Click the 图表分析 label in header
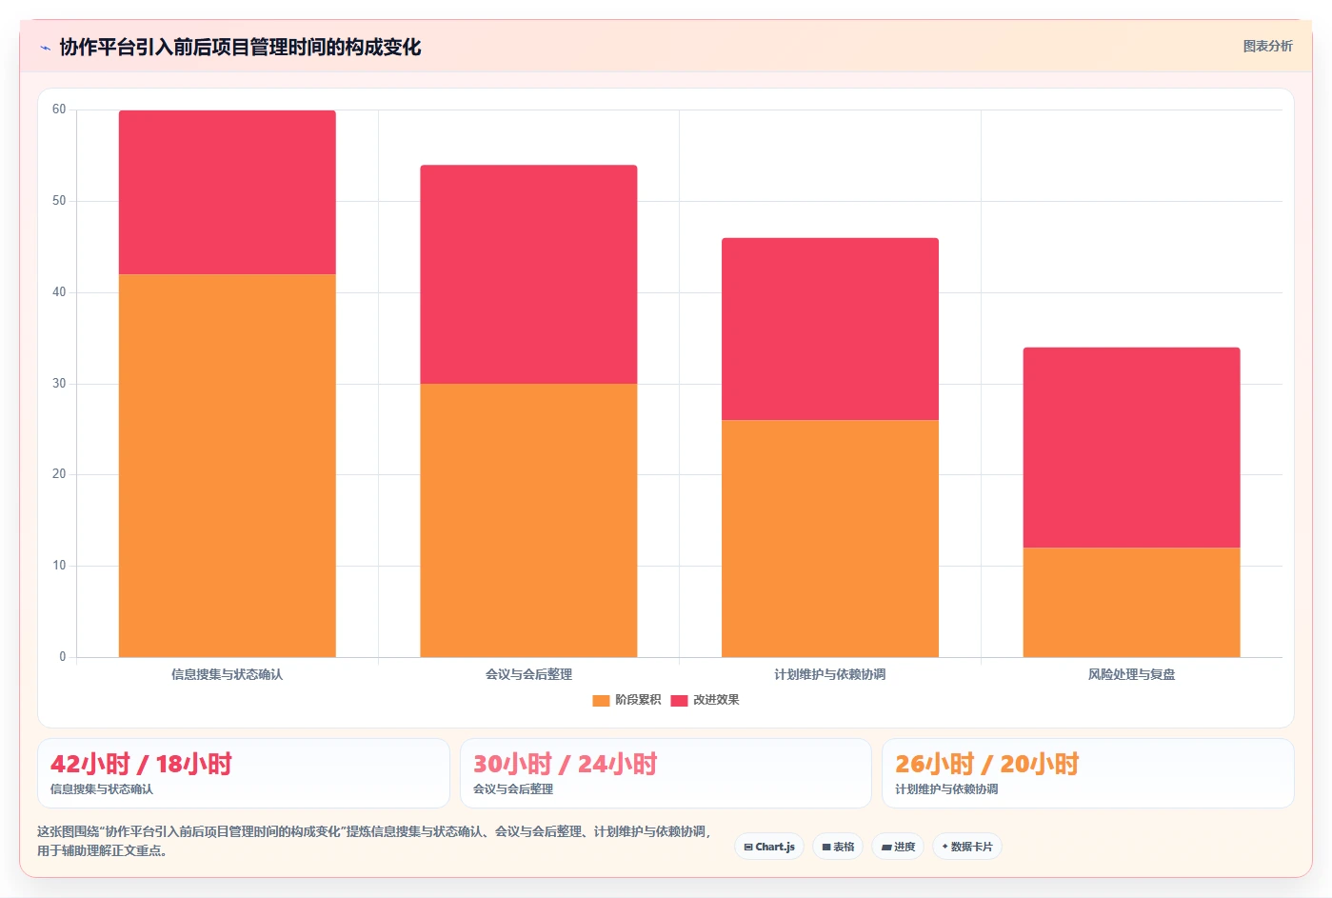The image size is (1332, 898). coord(1267,46)
